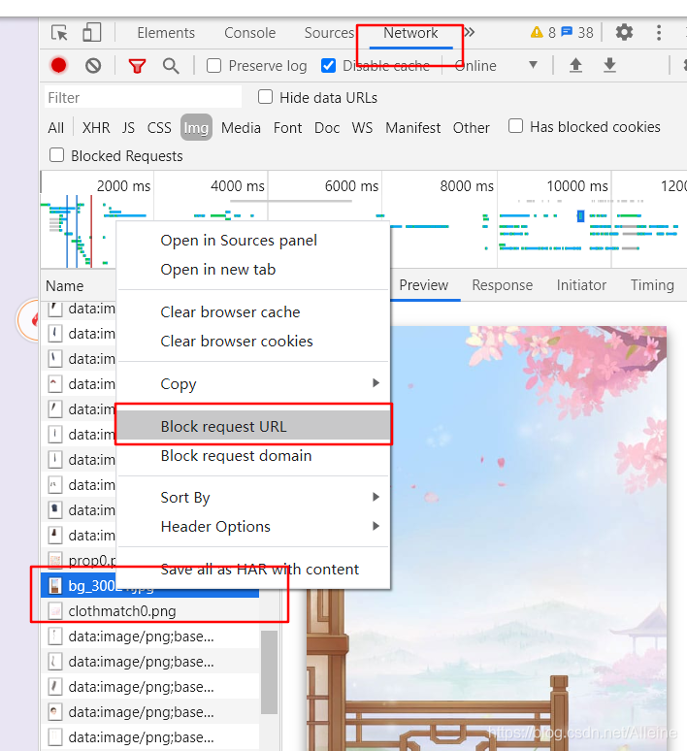Filter requests by Media

pyautogui.click(x=241, y=127)
